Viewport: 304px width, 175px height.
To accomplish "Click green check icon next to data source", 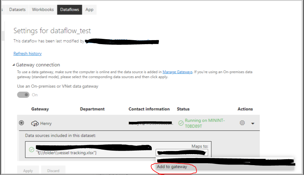I will click(x=31, y=150).
